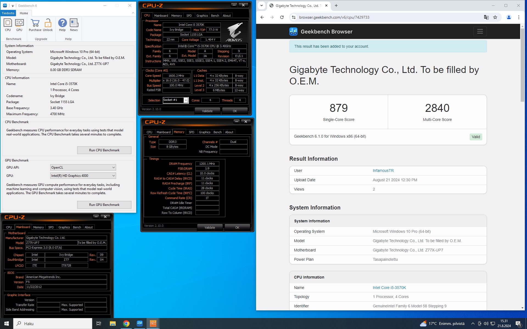Click the Chrome back arrow
527x329 pixels.
[x=262, y=17]
